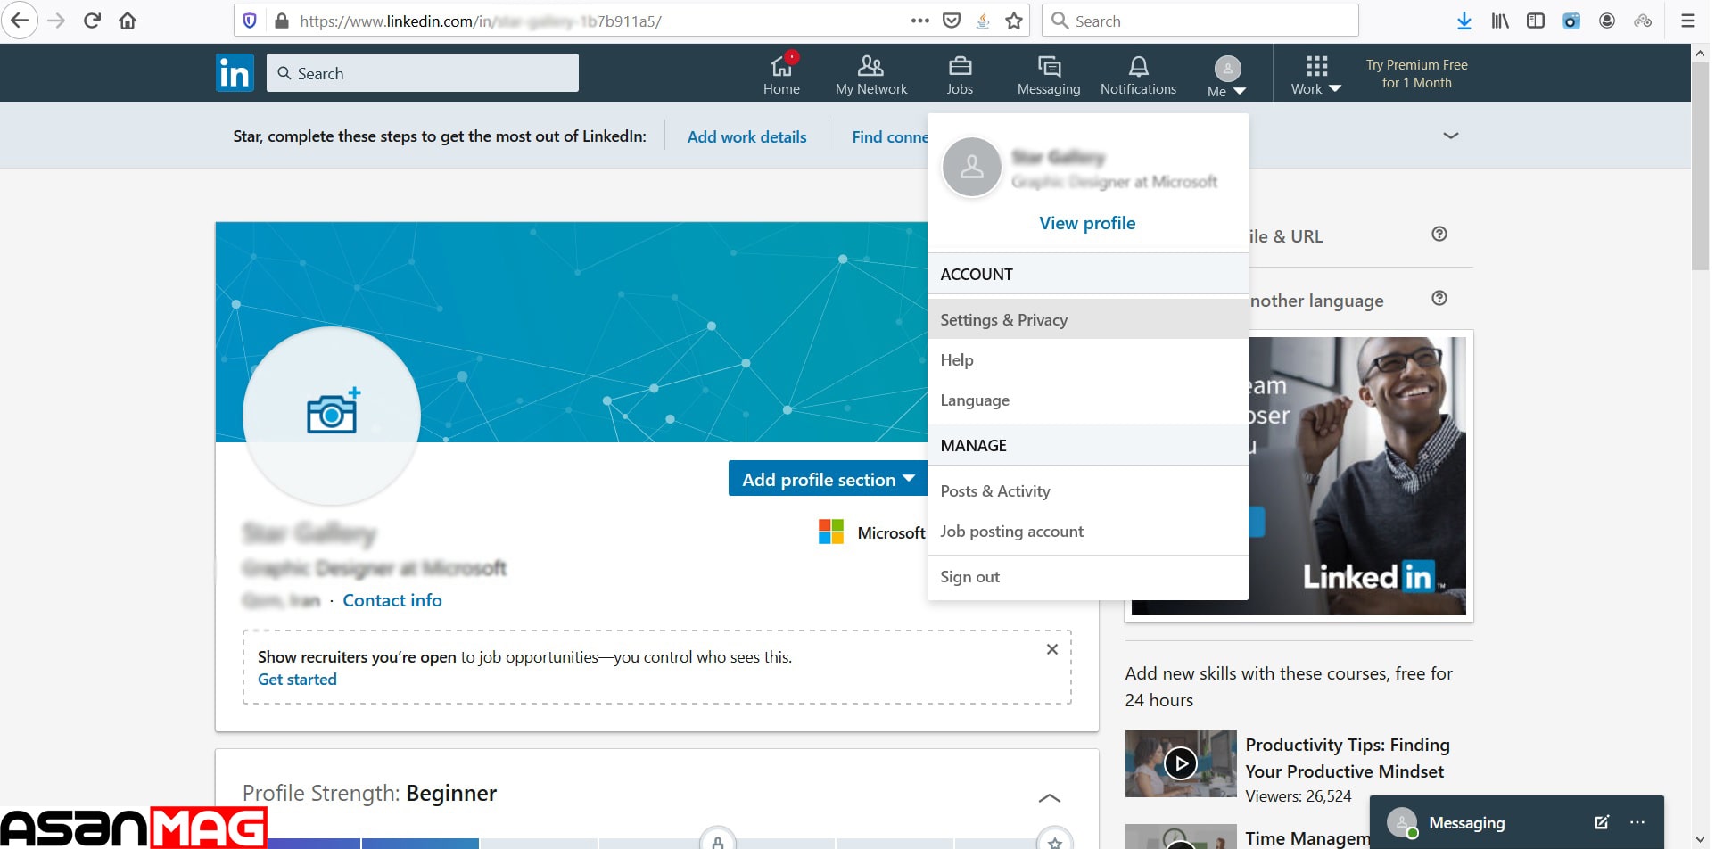Click the profile strength star icon
The height and width of the screenshot is (849, 1715).
pyautogui.click(x=1055, y=841)
